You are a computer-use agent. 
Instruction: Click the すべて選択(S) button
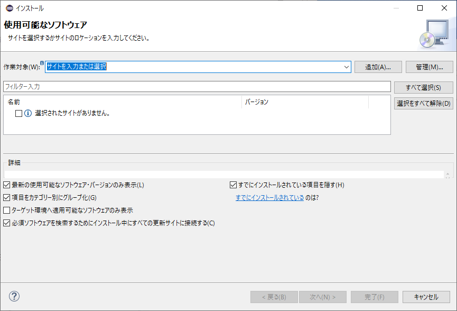[x=423, y=87]
